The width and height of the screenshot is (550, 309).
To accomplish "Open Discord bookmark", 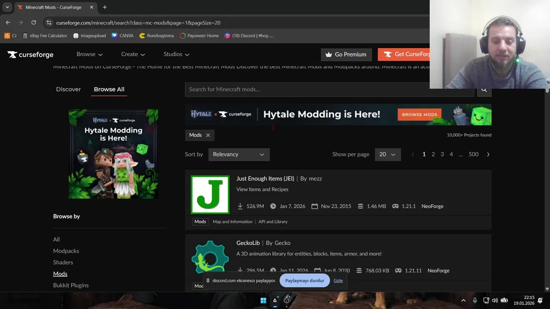I will click(x=249, y=36).
